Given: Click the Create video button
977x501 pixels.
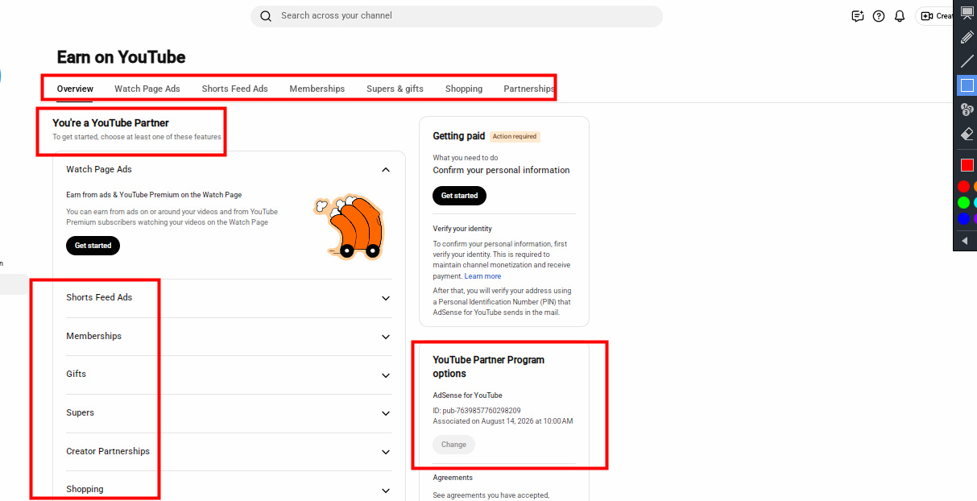Looking at the screenshot, I should coord(935,16).
